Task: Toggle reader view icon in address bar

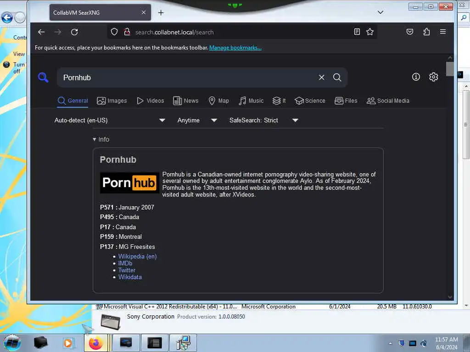Action: tap(357, 32)
